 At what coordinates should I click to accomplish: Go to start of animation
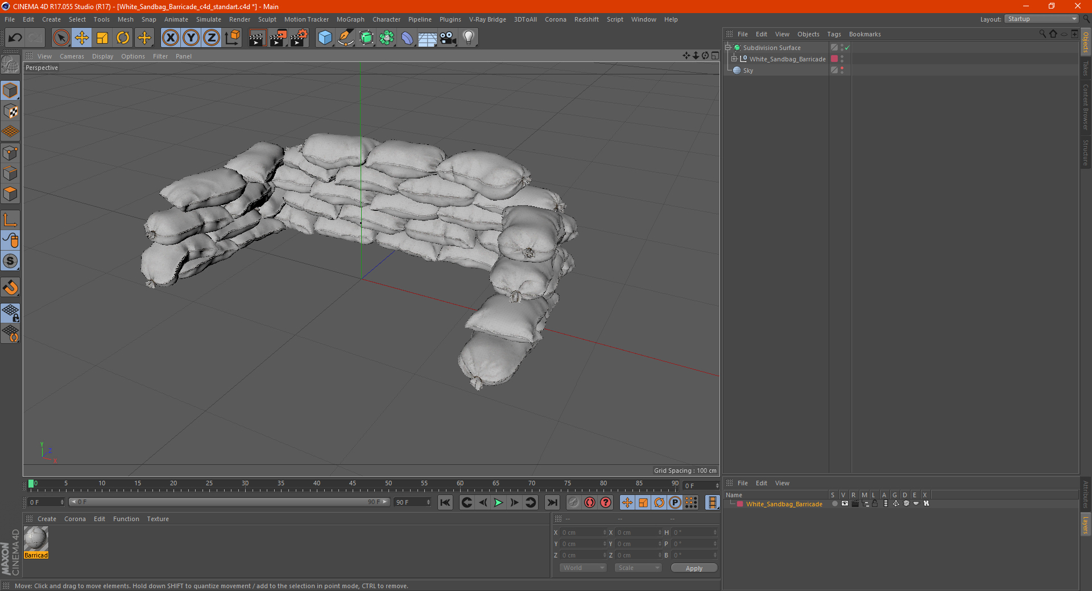point(445,502)
